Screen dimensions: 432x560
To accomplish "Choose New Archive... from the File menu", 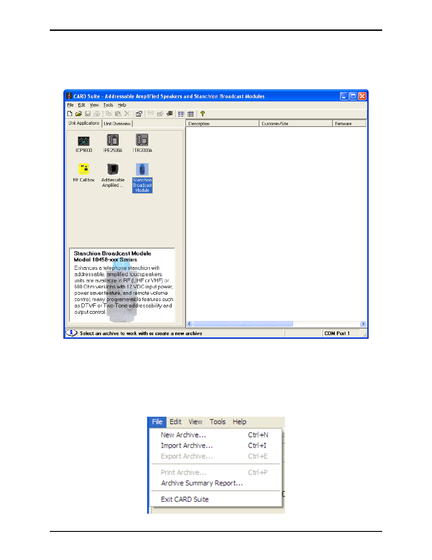I will coord(183,435).
